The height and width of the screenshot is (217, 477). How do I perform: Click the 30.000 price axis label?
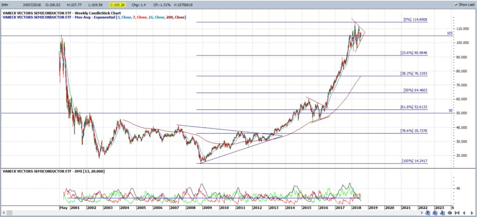tap(463, 141)
